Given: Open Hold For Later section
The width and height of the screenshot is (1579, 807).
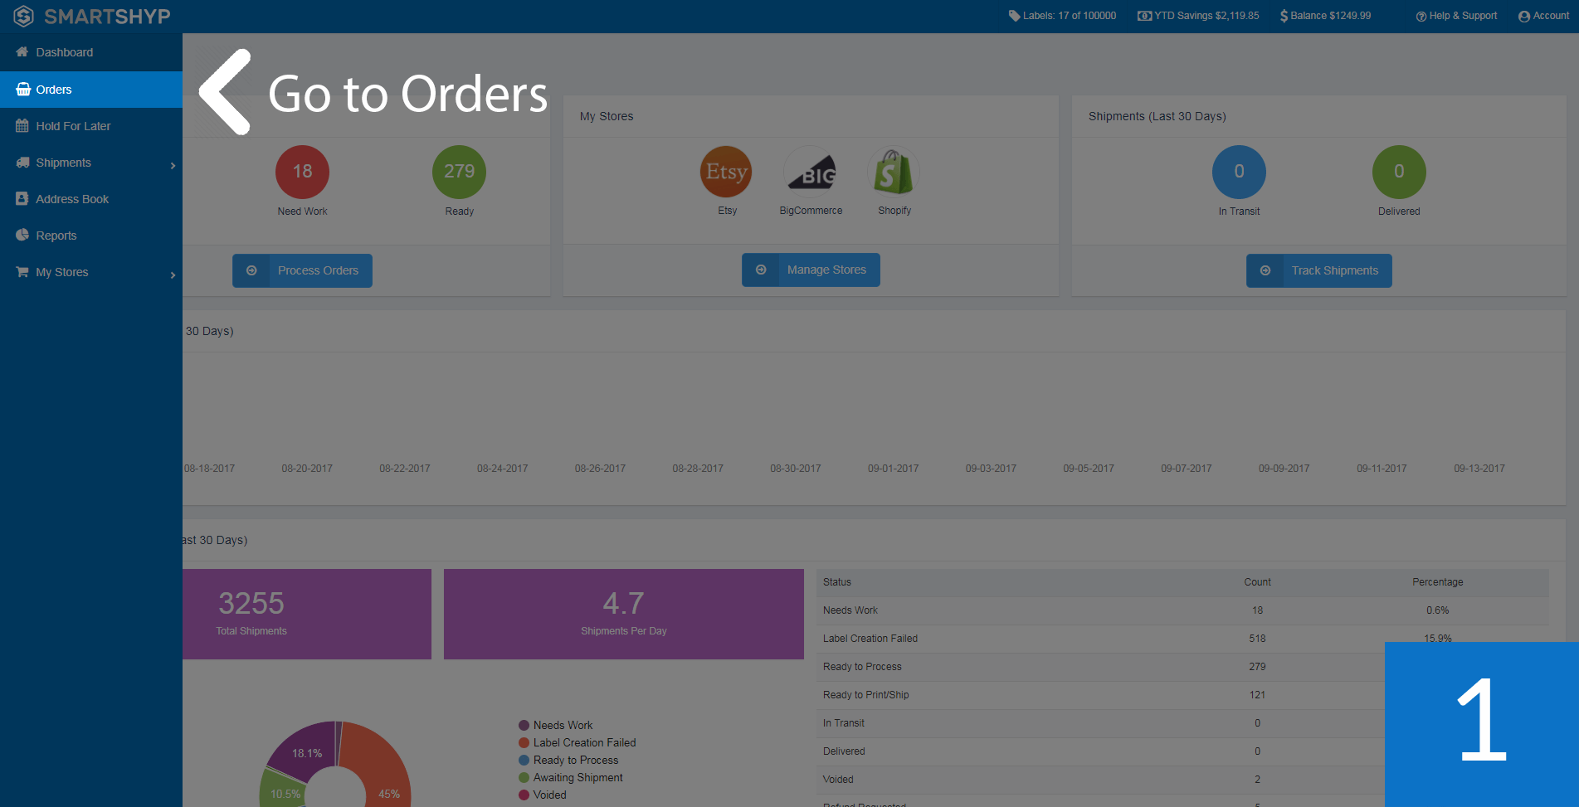Looking at the screenshot, I should [x=91, y=126].
